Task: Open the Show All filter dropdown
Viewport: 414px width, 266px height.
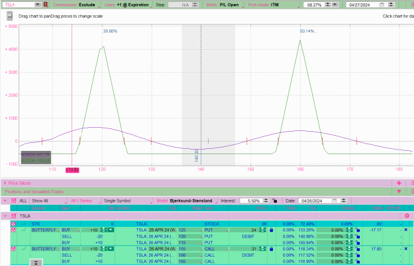Action: pyautogui.click(x=48, y=201)
